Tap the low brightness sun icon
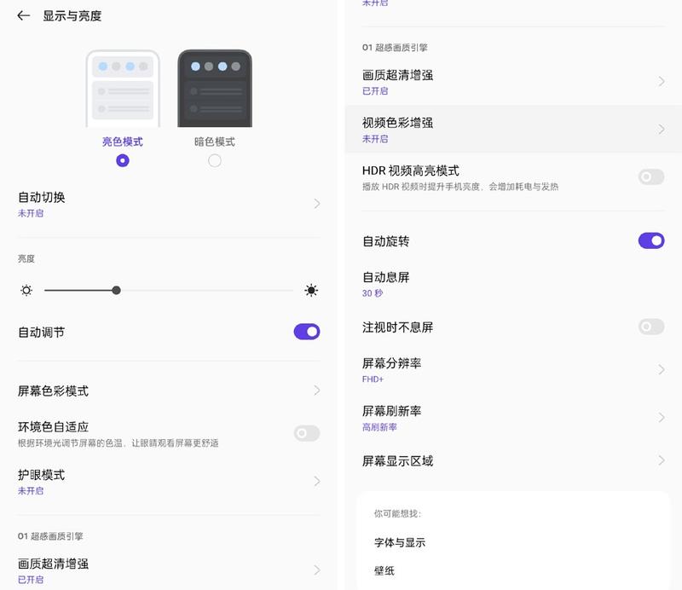This screenshot has width=682, height=590. (26, 290)
